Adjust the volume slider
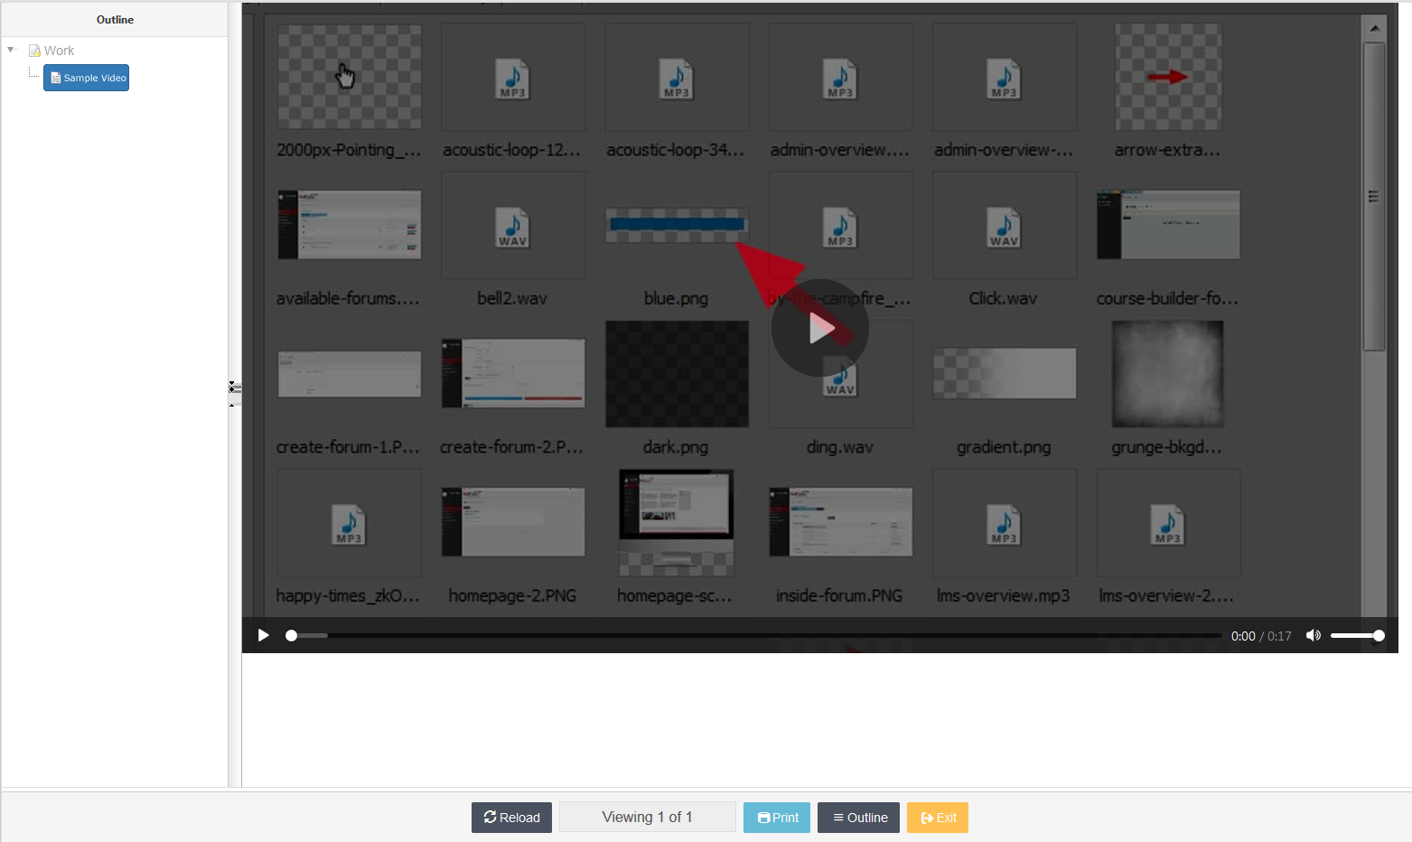Image resolution: width=1412 pixels, height=842 pixels. 1357,636
